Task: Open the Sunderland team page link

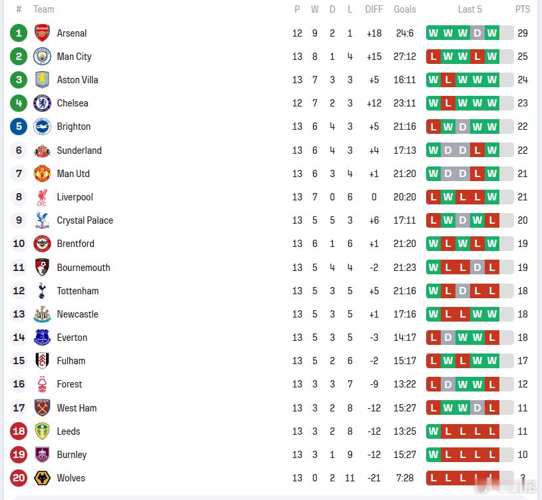Action: (x=79, y=150)
